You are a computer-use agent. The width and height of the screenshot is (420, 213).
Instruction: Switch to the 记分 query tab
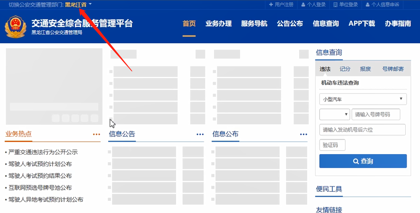[345, 69]
